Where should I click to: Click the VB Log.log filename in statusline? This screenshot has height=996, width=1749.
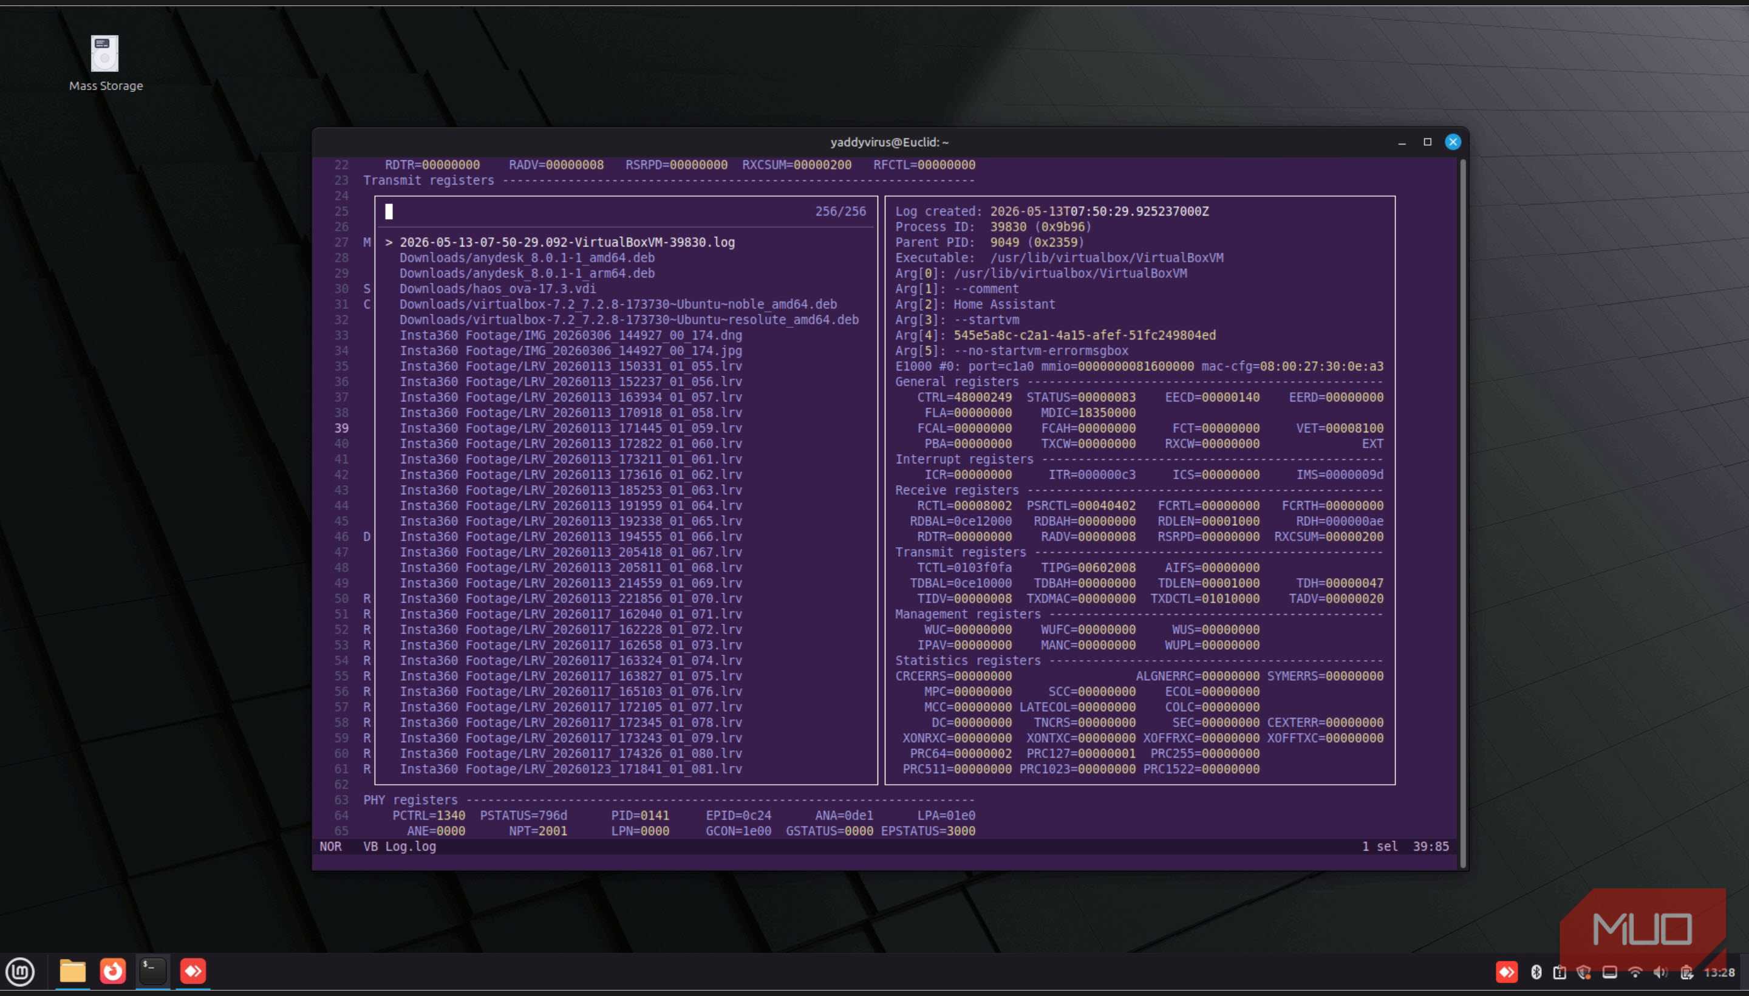point(400,846)
